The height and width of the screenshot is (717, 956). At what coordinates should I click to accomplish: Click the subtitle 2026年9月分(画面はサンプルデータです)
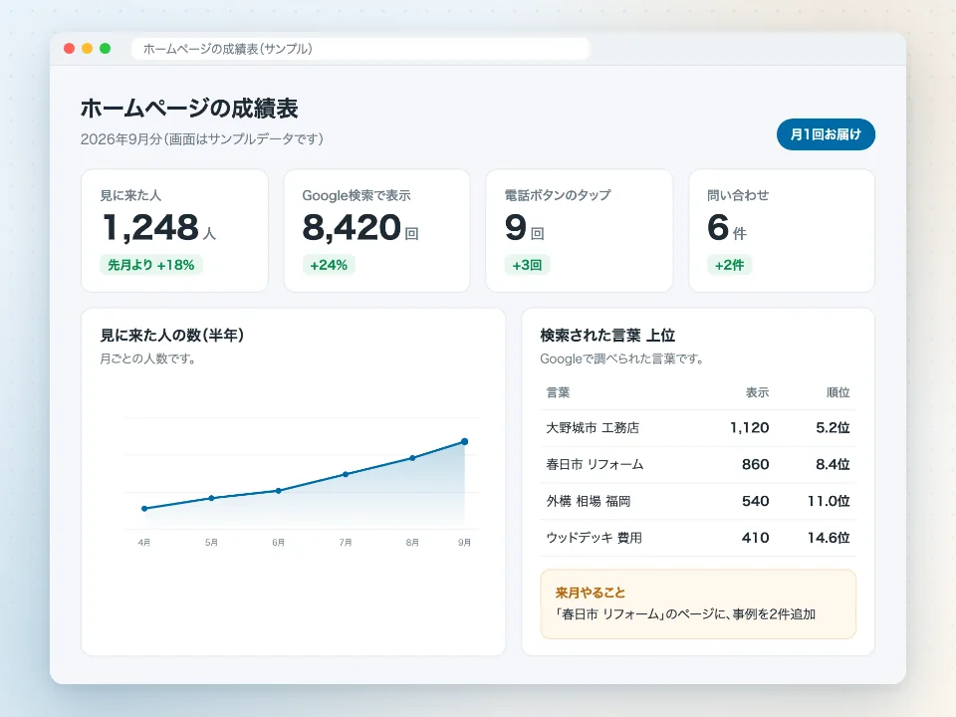coord(202,139)
